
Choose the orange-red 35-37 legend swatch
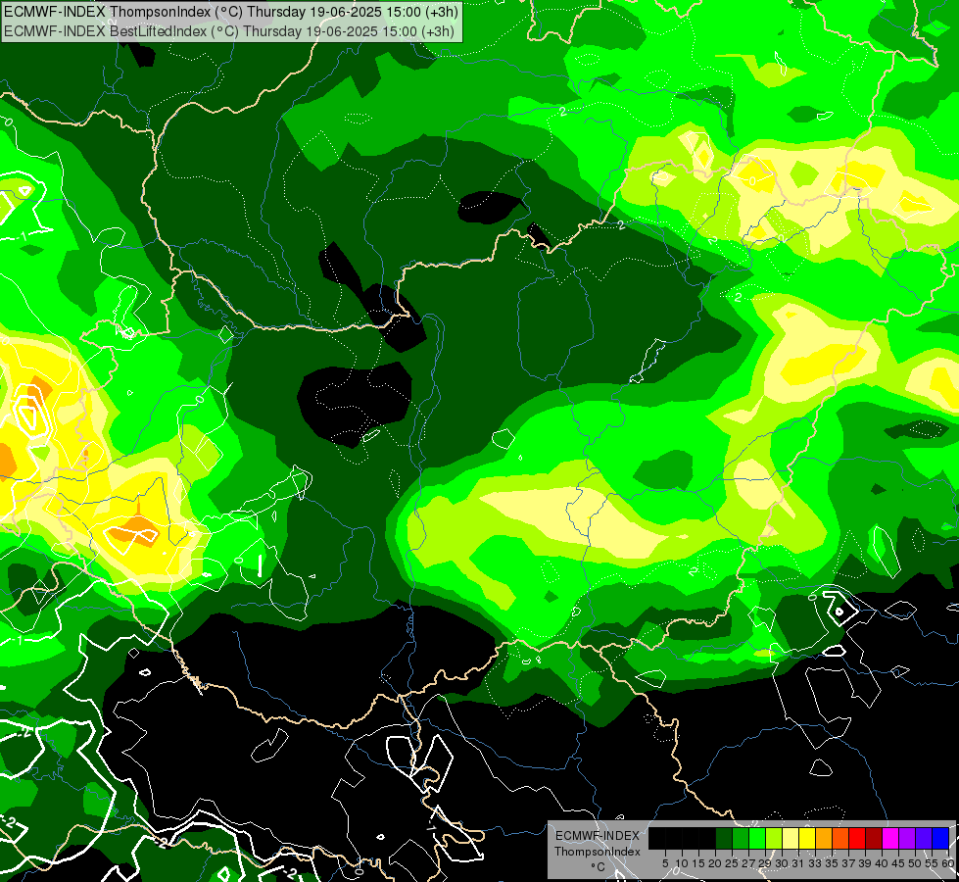[x=840, y=838]
